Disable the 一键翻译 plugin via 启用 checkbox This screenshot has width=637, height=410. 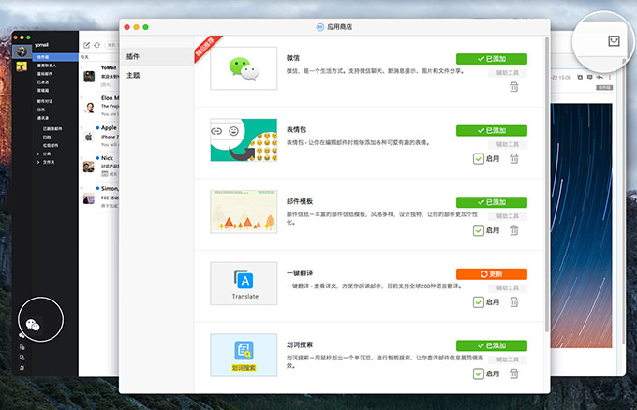[479, 302]
